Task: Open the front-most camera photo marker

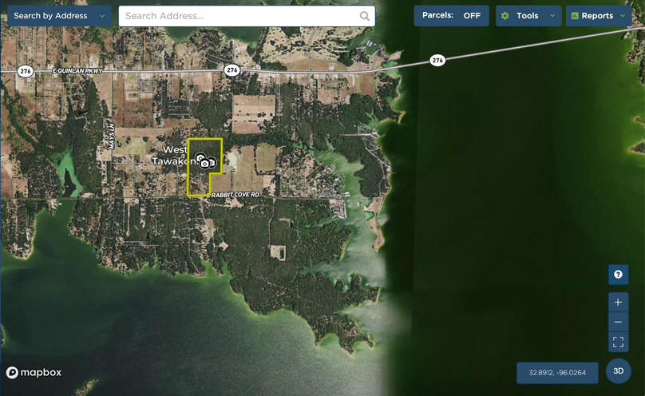Action: point(205,164)
